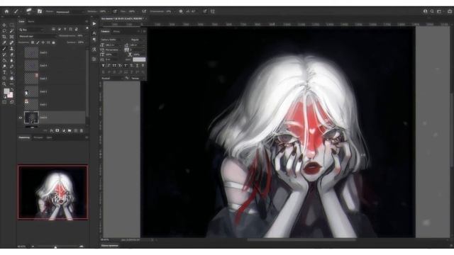The image size is (454, 255).
Task: Toggle Faux Bold in Character panel
Action: [x=103, y=65]
